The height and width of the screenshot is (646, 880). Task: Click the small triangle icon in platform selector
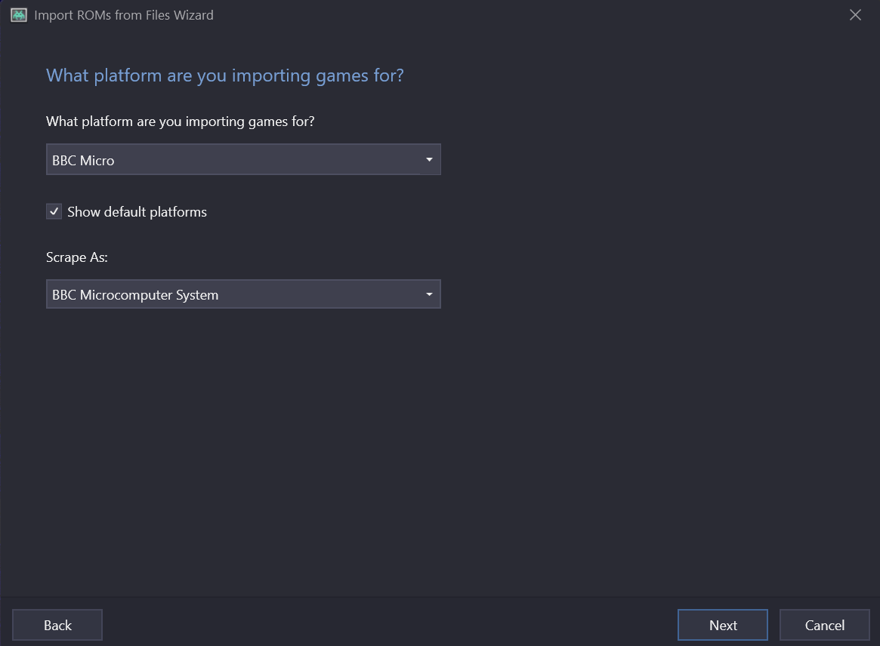click(x=429, y=160)
